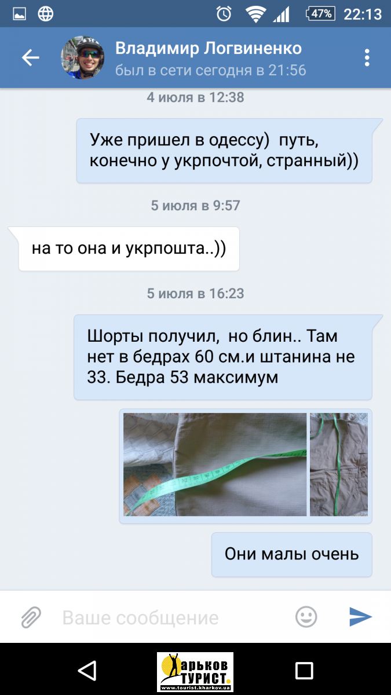Tap the alarm clock status icon
Viewport: 391px width, 695px height.
point(224,13)
